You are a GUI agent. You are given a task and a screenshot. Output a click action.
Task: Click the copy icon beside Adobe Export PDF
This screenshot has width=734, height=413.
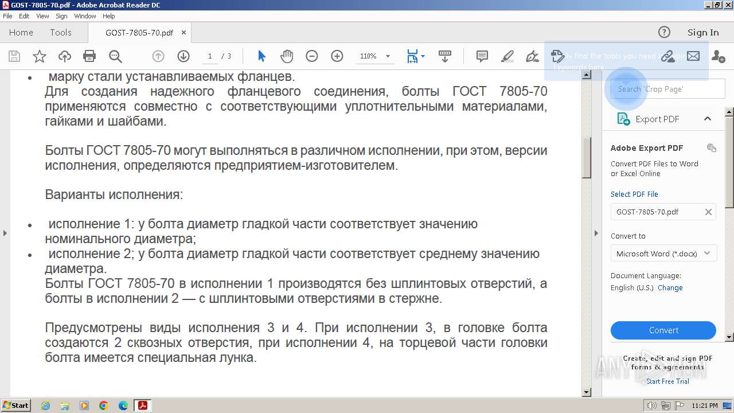[712, 148]
